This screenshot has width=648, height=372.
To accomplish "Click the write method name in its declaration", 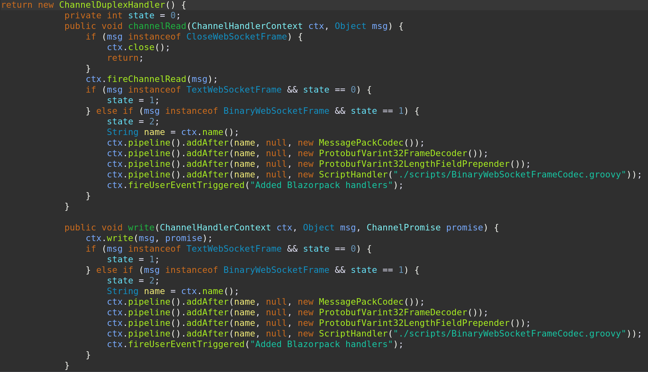I will tap(141, 228).
